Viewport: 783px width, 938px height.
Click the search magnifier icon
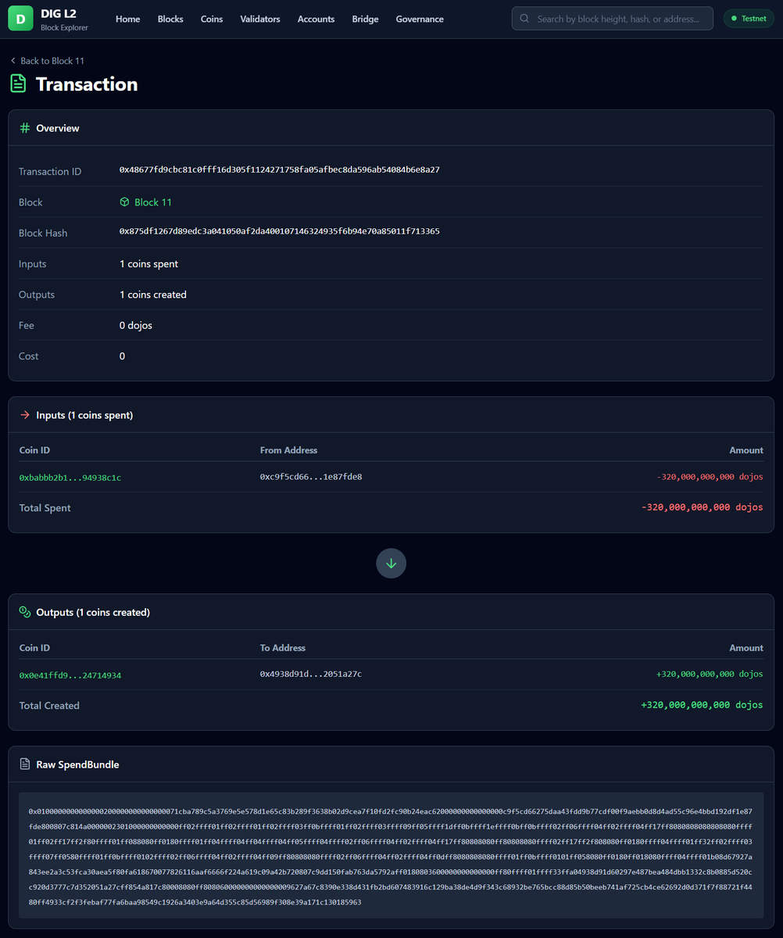[524, 19]
